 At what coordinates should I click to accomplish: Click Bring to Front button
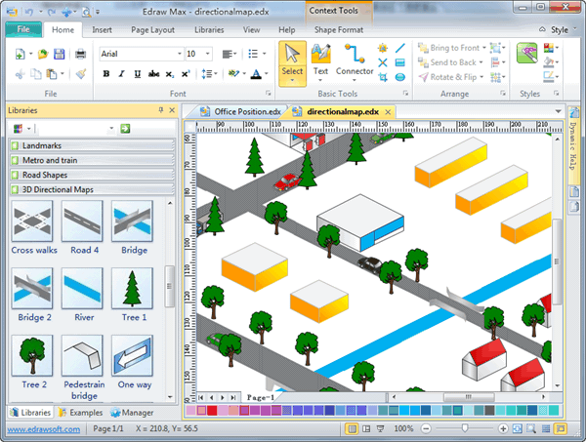(x=449, y=47)
